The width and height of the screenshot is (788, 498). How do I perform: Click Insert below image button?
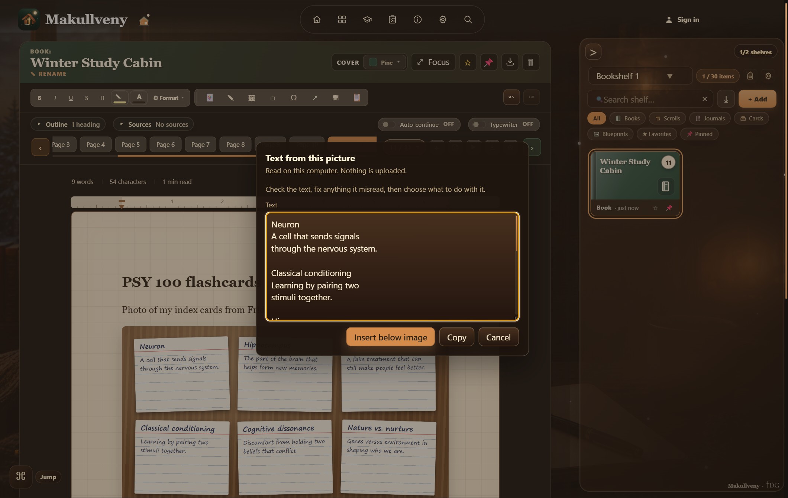(390, 337)
